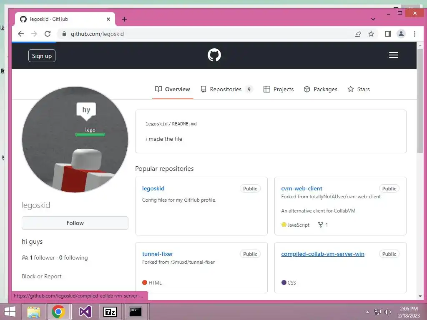The image size is (427, 320).
Task: Click the purple CSS language dot
Action: [x=284, y=282]
